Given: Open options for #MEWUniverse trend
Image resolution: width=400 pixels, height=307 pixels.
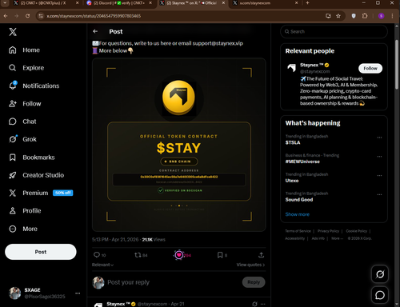Looking at the screenshot, I should pos(379,157).
